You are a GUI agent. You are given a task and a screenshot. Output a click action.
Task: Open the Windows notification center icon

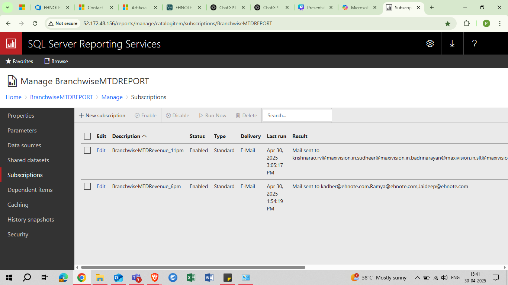[496, 278]
